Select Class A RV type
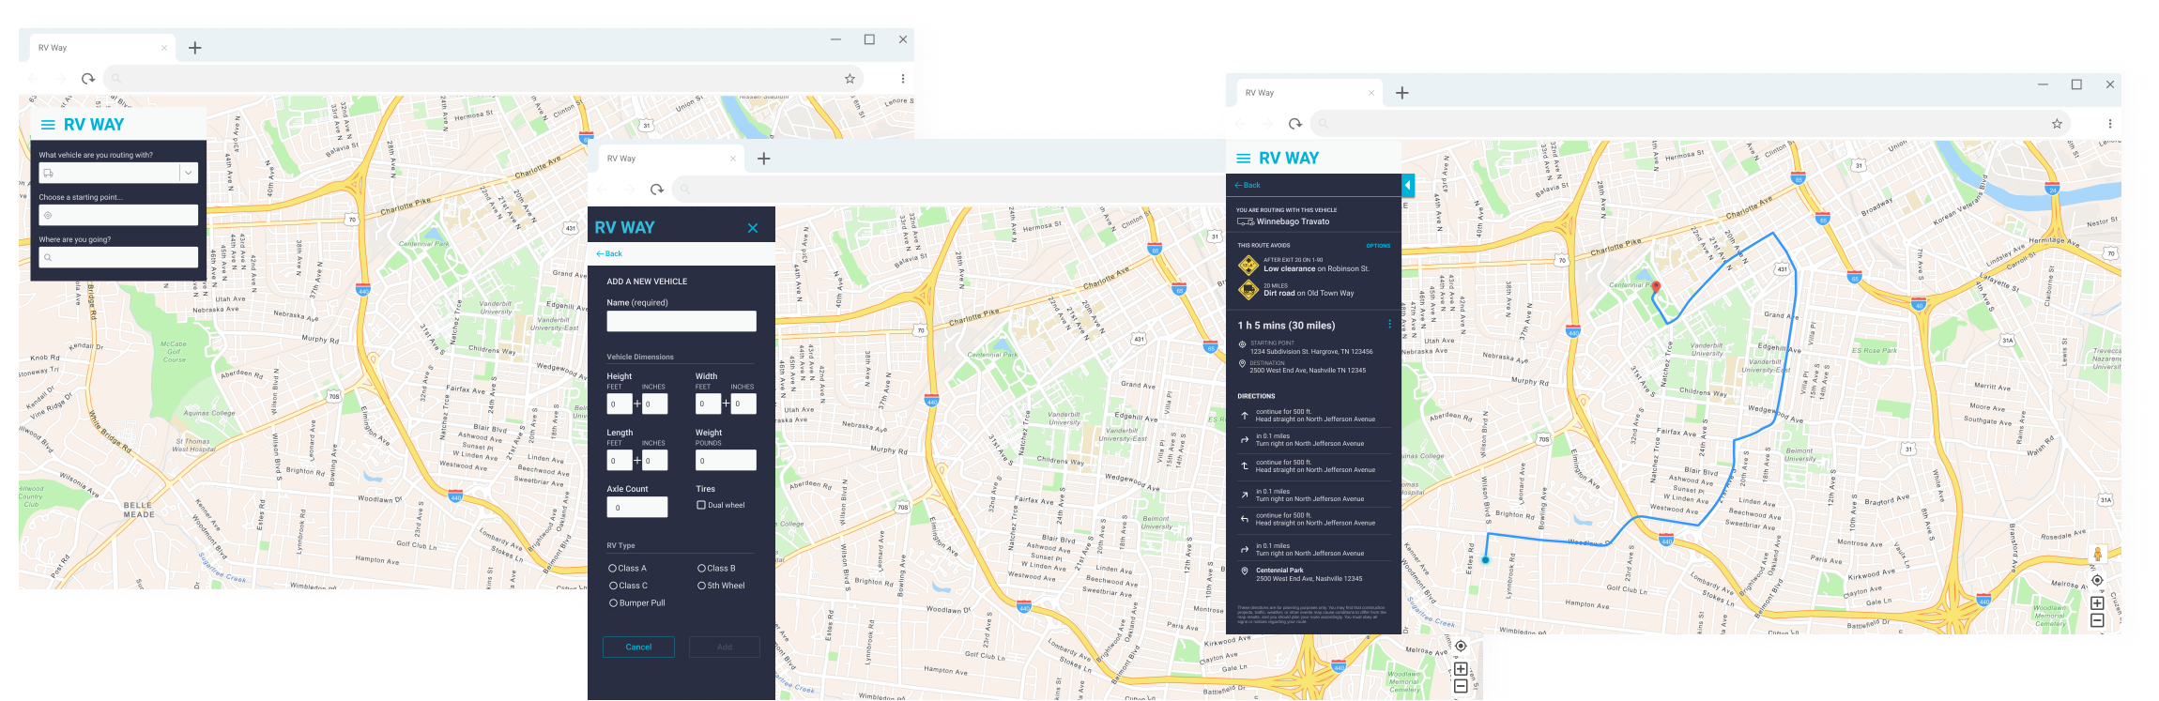 click(613, 569)
